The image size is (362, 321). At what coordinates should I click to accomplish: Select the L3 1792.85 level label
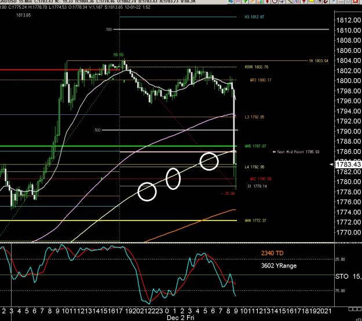tap(254, 117)
